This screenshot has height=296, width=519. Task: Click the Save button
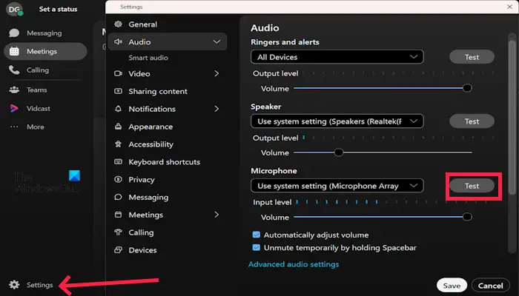click(x=452, y=286)
